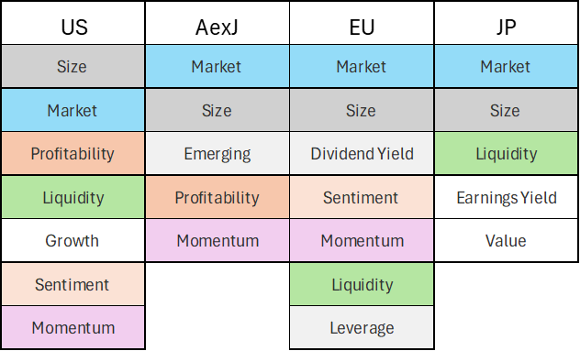Viewport: 580px width, 351px height.
Task: Click the Sentiment cell in EU column
Action: [362, 197]
